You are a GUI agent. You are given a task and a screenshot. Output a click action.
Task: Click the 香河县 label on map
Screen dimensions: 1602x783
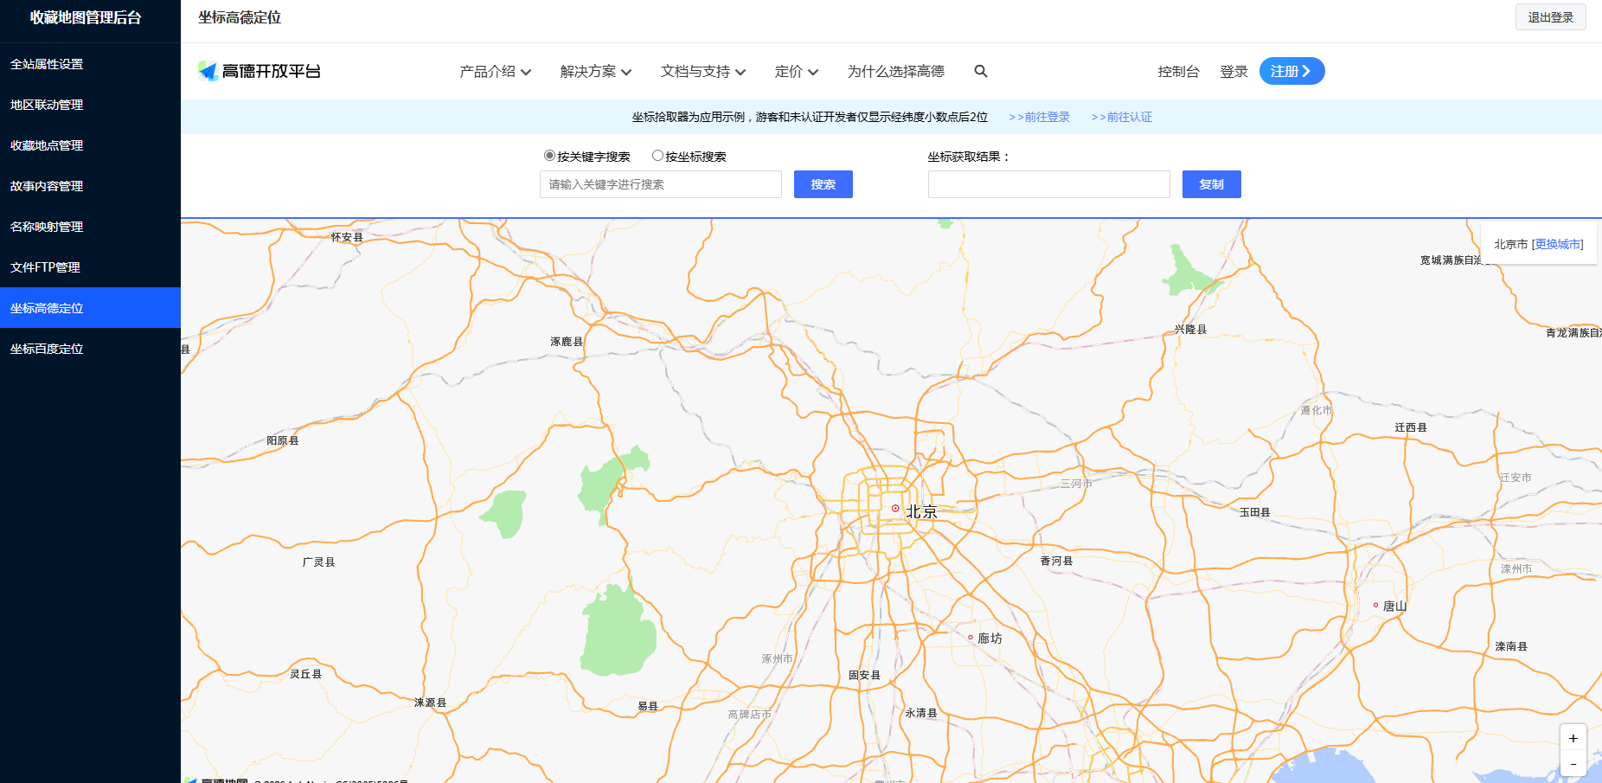tap(1056, 561)
